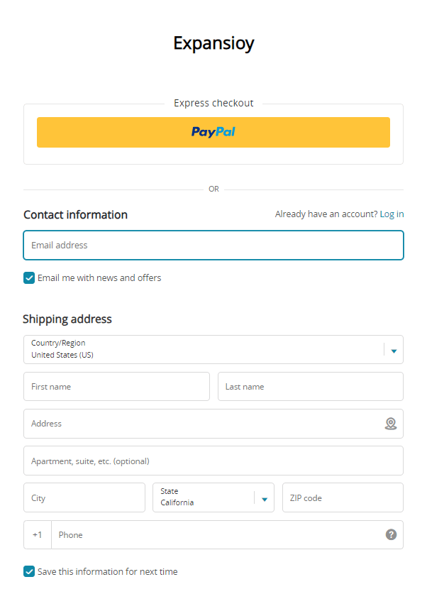Toggle the Email me with news checkbox
427x594 pixels.
coord(29,278)
